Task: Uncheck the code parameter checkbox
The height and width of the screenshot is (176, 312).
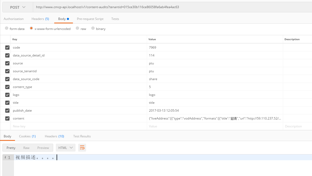Action: pos(7,48)
